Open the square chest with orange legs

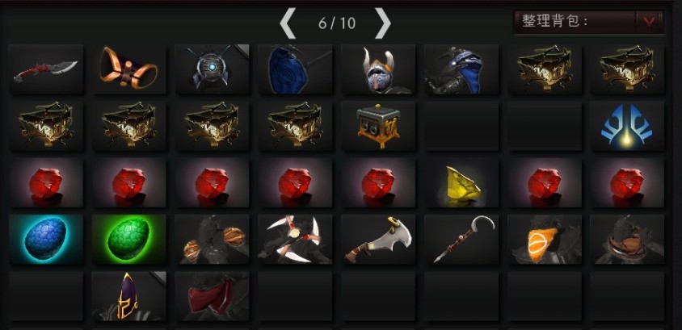[x=378, y=126]
